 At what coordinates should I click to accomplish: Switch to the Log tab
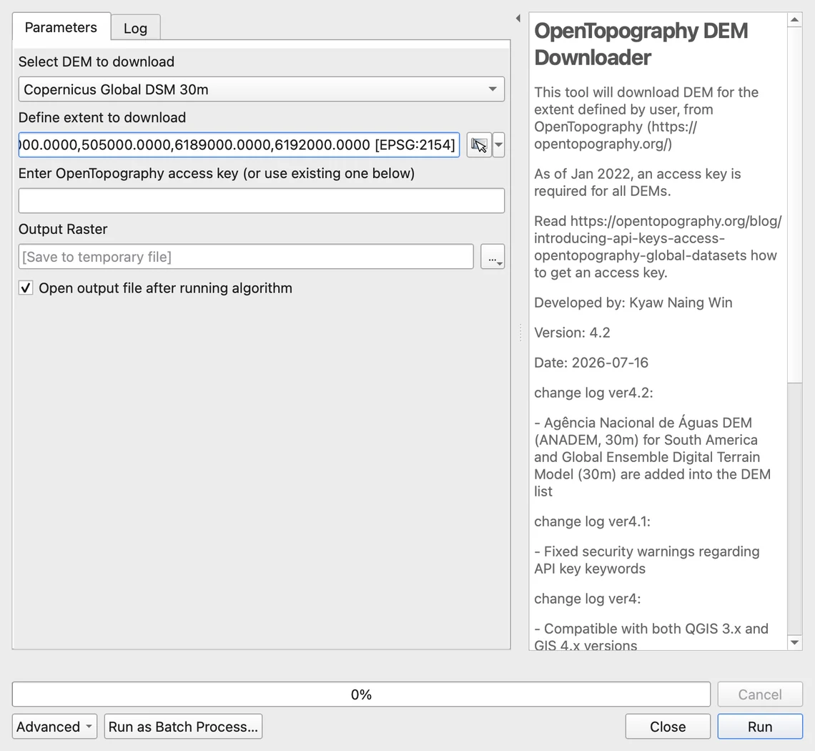[135, 28]
